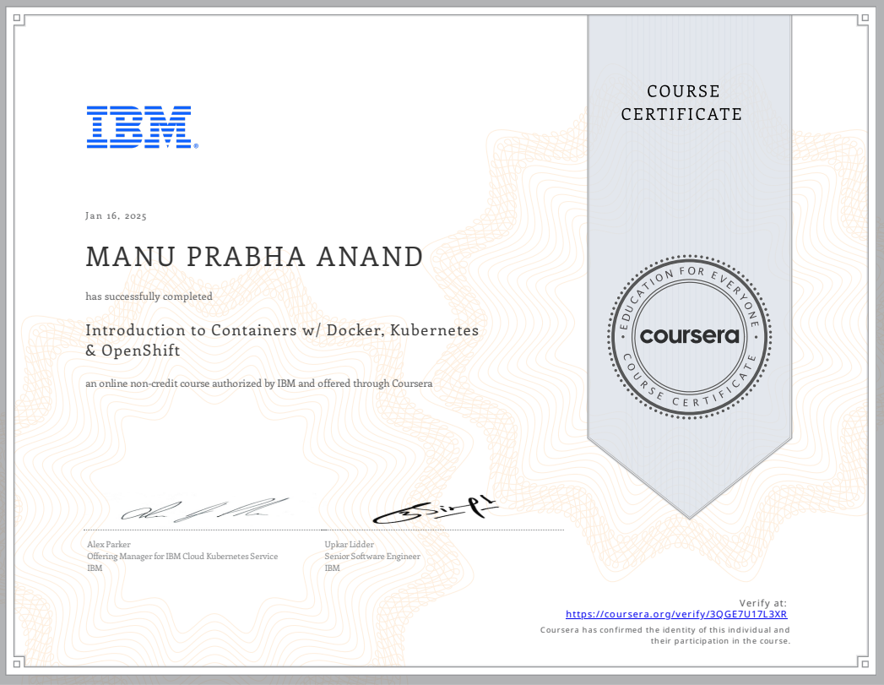Click the 'online non-credit course' description line

point(258,383)
